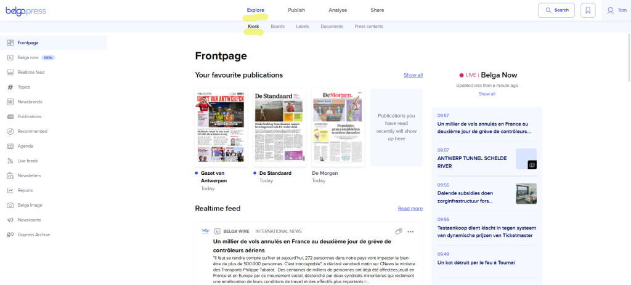The image size is (631, 285).
Task: Click the Live feeds RSS icon
Action: 10,161
